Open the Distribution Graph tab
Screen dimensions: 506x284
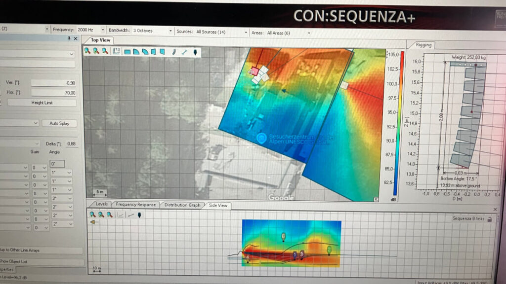pyautogui.click(x=182, y=205)
